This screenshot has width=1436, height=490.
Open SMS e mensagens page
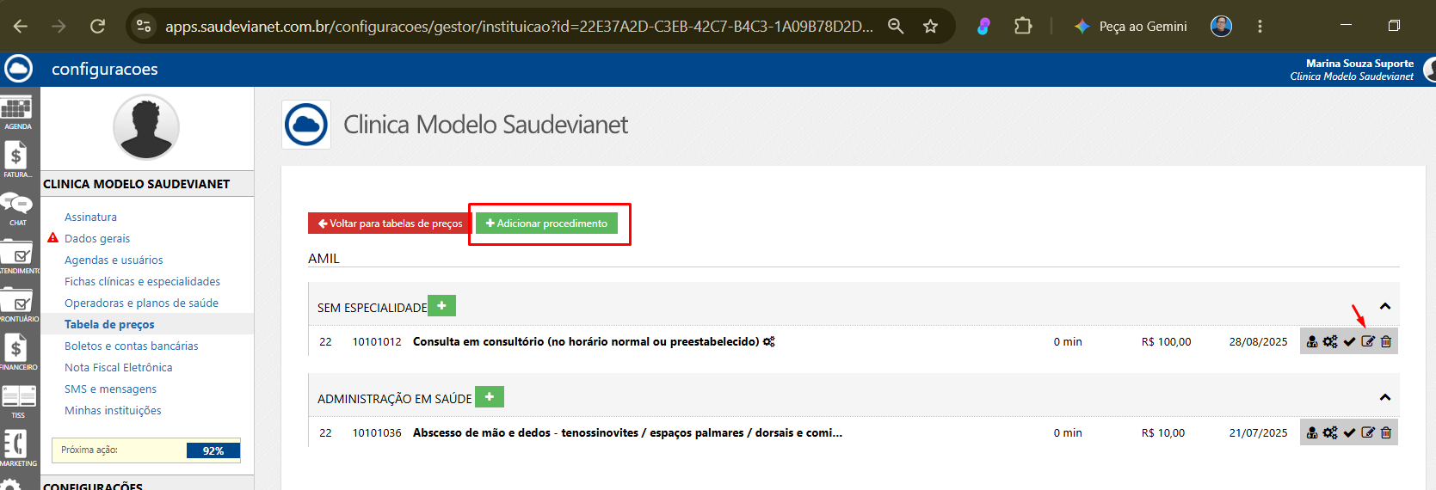coord(110,389)
